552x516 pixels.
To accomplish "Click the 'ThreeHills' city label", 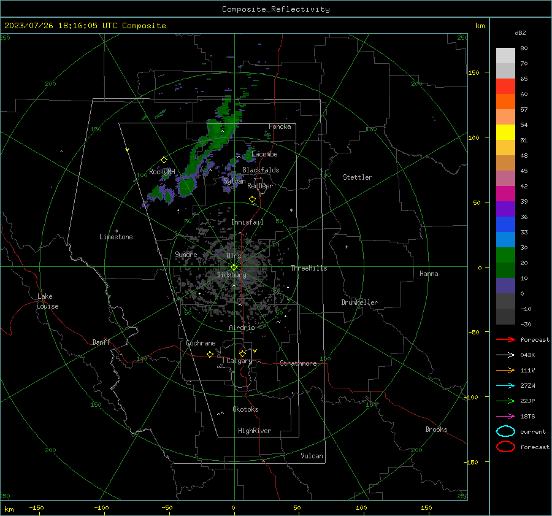I will coord(309,268).
